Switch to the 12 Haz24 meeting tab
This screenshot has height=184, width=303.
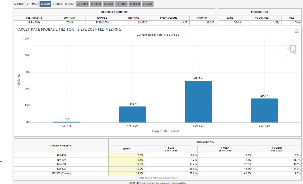pyautogui.click(x=19, y=4)
